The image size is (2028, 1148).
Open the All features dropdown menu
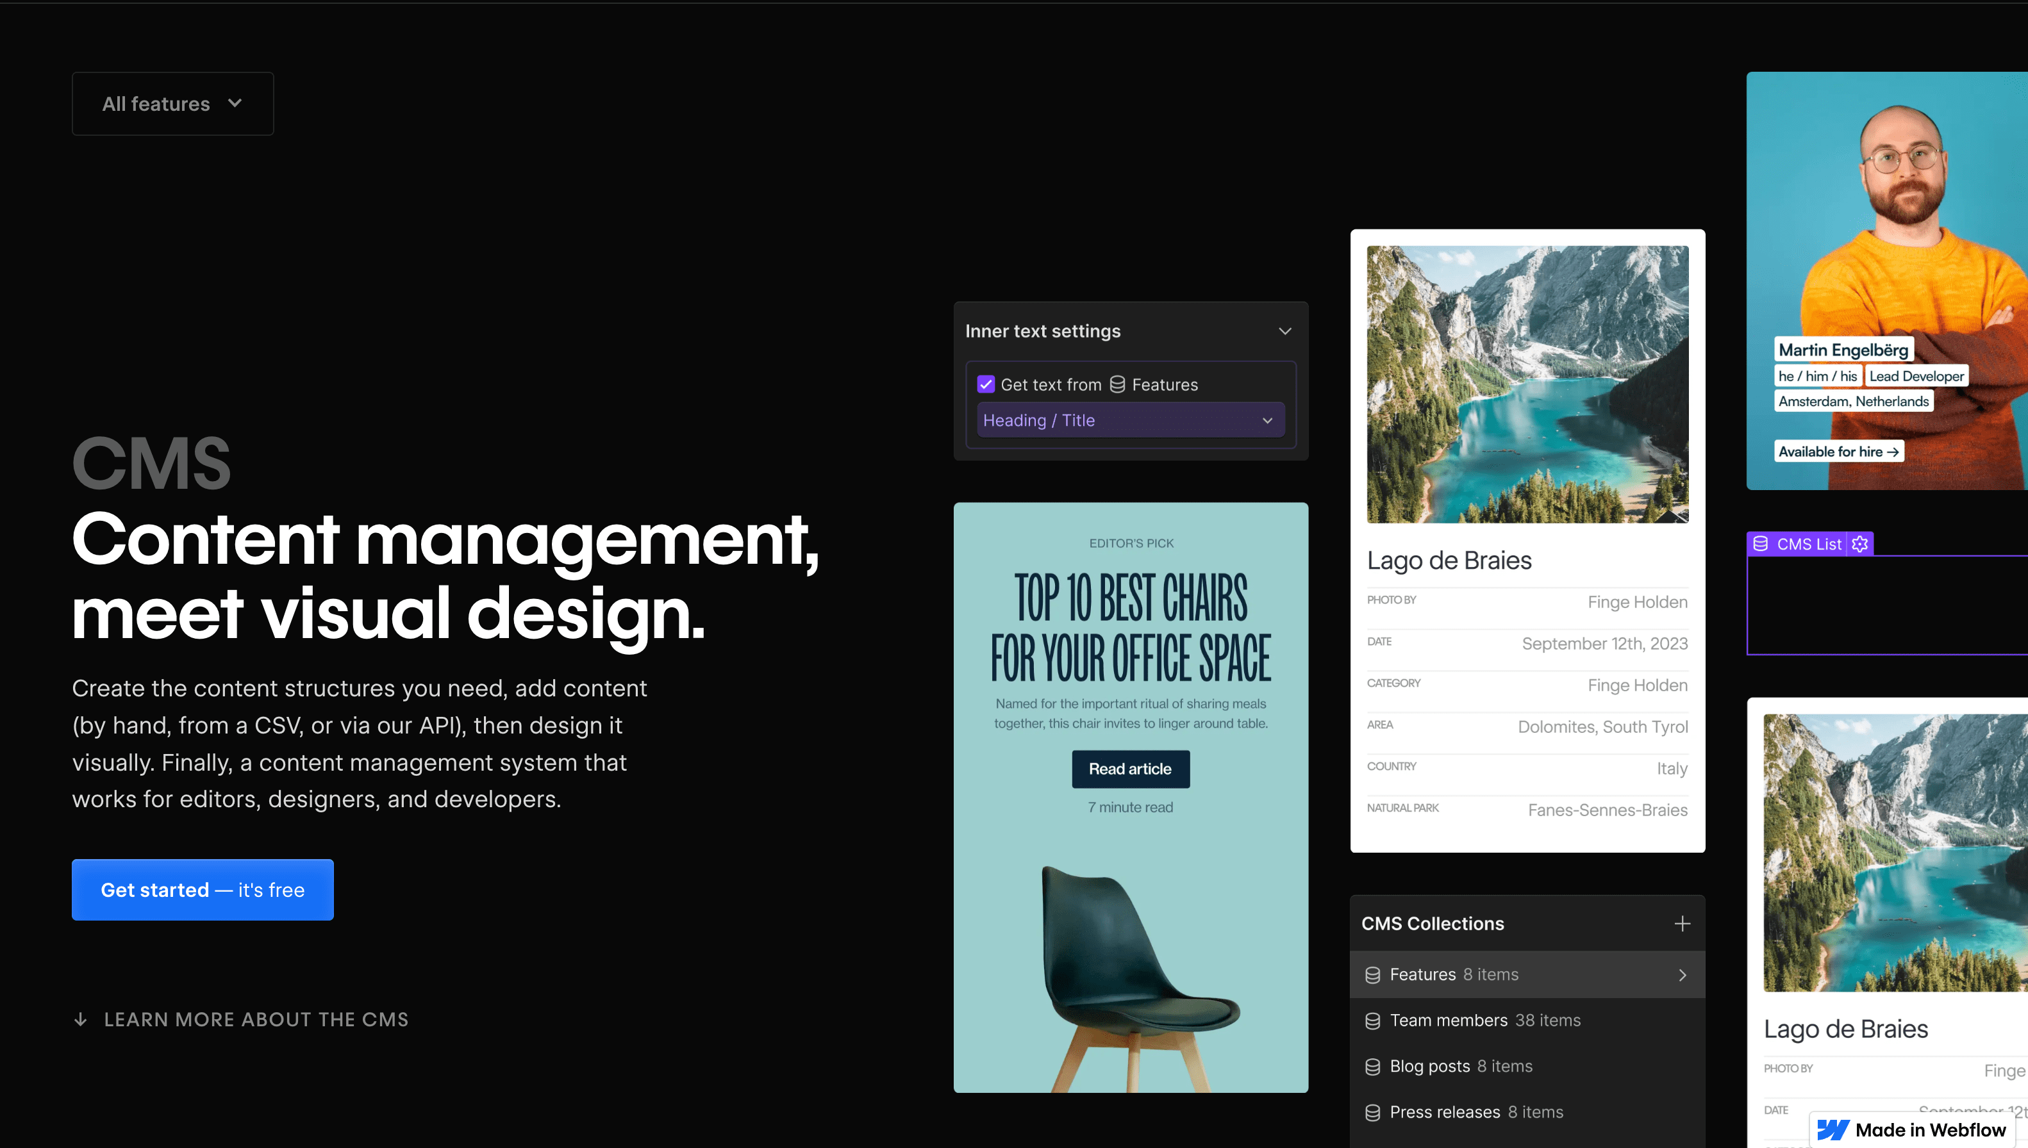point(172,103)
